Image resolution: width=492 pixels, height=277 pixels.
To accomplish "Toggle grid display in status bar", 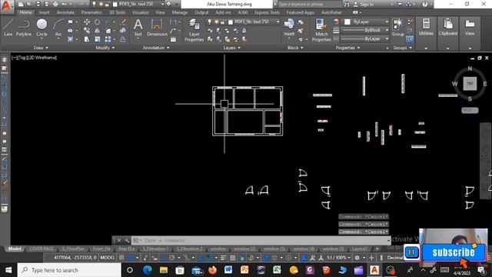I will [x=121, y=258].
